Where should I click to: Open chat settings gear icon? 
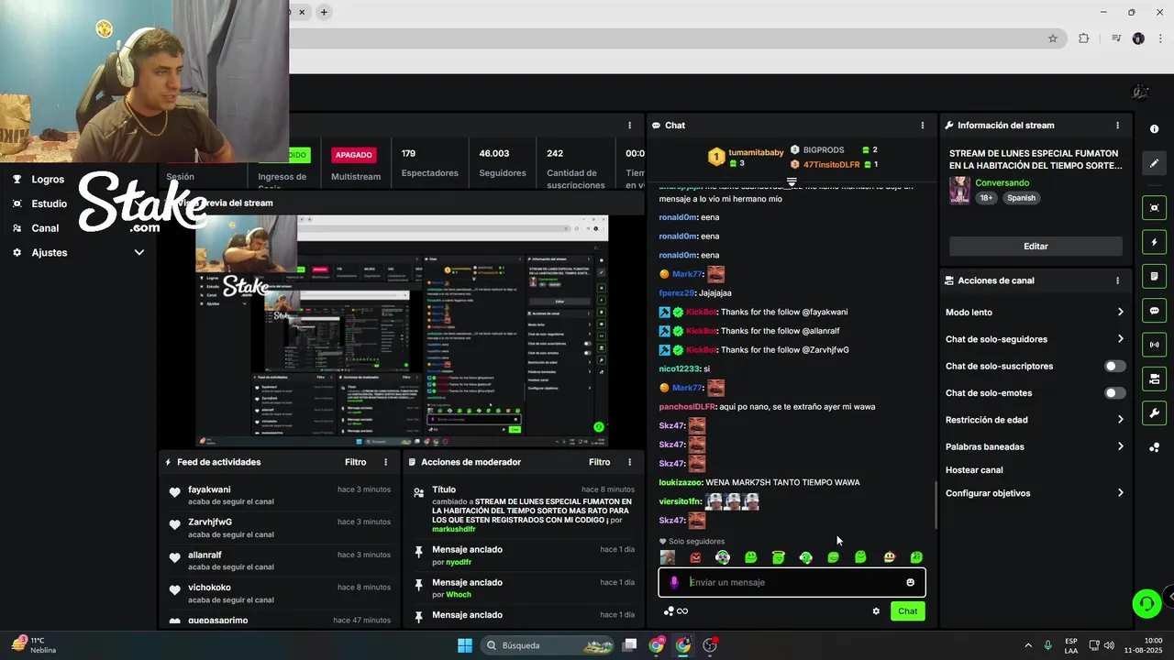tap(876, 611)
